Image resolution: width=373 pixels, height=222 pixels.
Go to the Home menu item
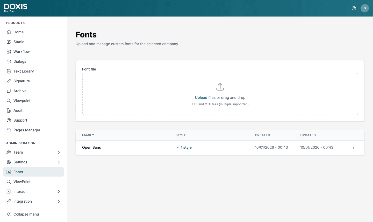click(34, 32)
